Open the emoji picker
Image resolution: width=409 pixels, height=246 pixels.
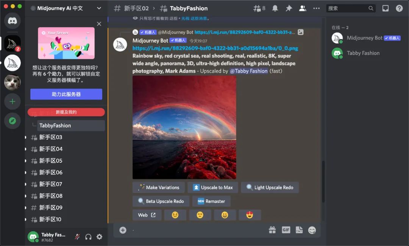click(x=312, y=230)
